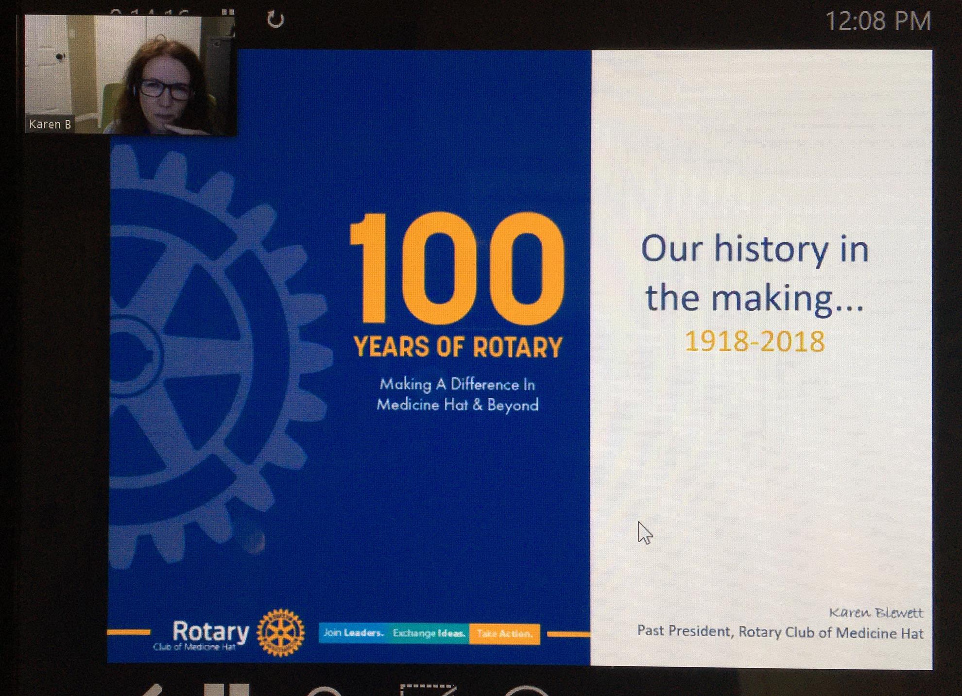
Task: Open the see all slides grid
Action: pos(226,690)
